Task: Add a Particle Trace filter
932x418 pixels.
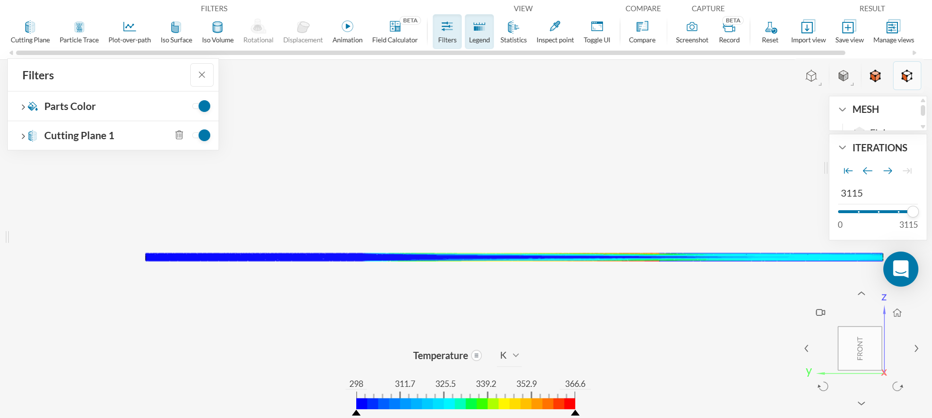Action: [79, 32]
